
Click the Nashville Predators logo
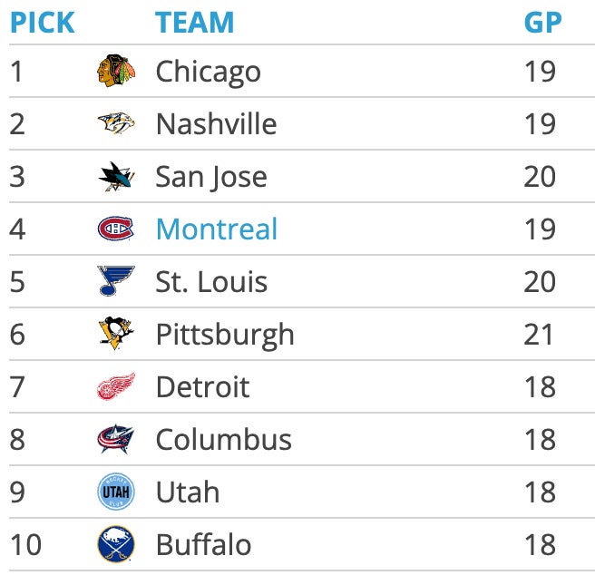[x=116, y=124]
